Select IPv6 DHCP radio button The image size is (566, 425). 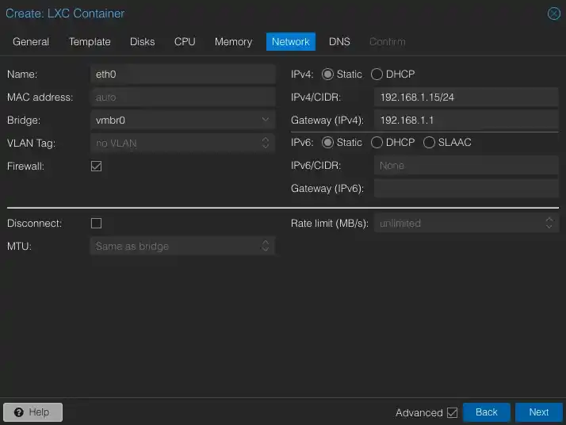[377, 143]
